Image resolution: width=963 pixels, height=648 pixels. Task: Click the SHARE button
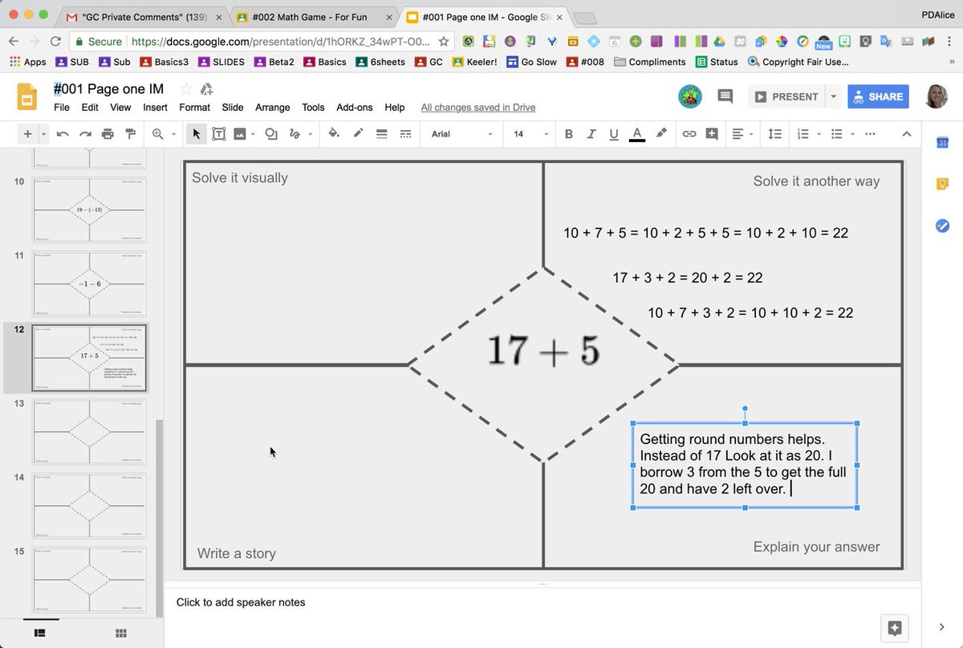878,96
